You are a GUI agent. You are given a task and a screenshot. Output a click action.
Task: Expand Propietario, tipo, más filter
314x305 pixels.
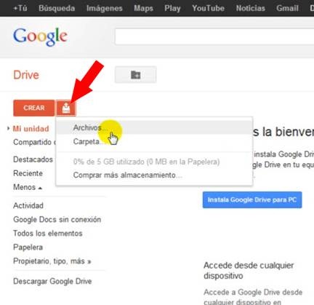pyautogui.click(x=52, y=261)
